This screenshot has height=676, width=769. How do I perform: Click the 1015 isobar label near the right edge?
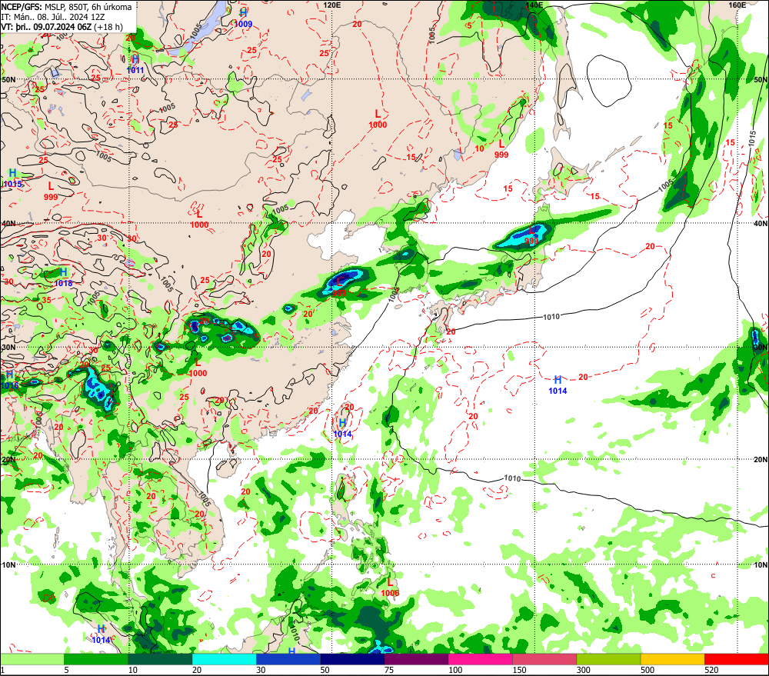tap(752, 138)
